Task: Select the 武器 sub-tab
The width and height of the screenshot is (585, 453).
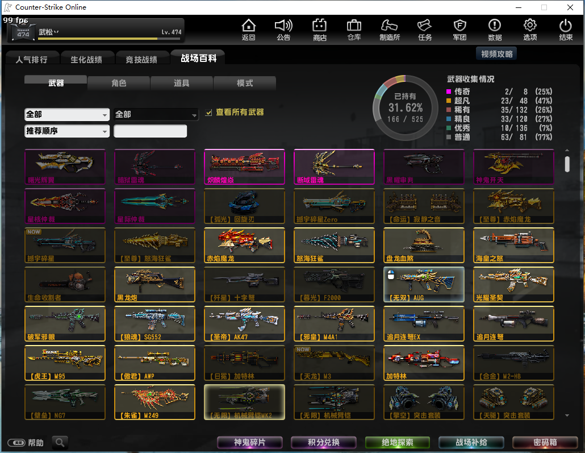Action: [56, 82]
